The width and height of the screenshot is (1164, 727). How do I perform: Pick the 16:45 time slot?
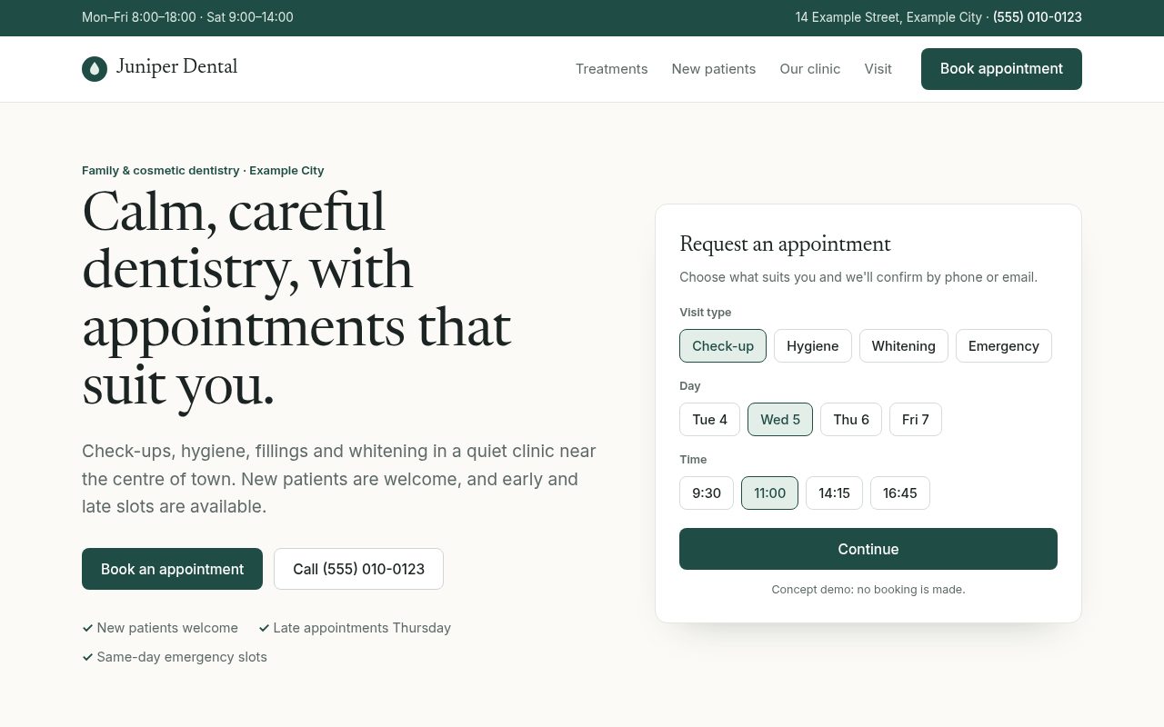[900, 493]
